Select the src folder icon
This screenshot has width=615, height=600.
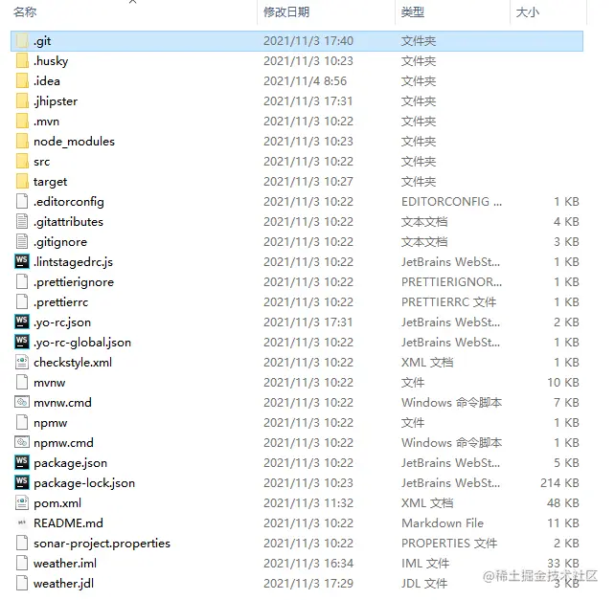(22, 161)
